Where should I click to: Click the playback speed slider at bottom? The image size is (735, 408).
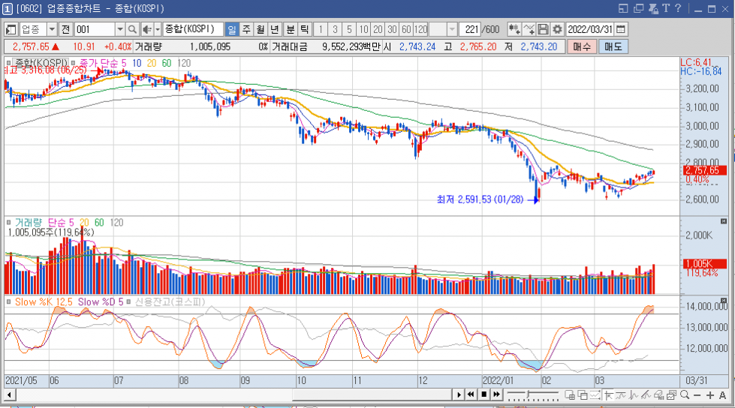click(533, 395)
